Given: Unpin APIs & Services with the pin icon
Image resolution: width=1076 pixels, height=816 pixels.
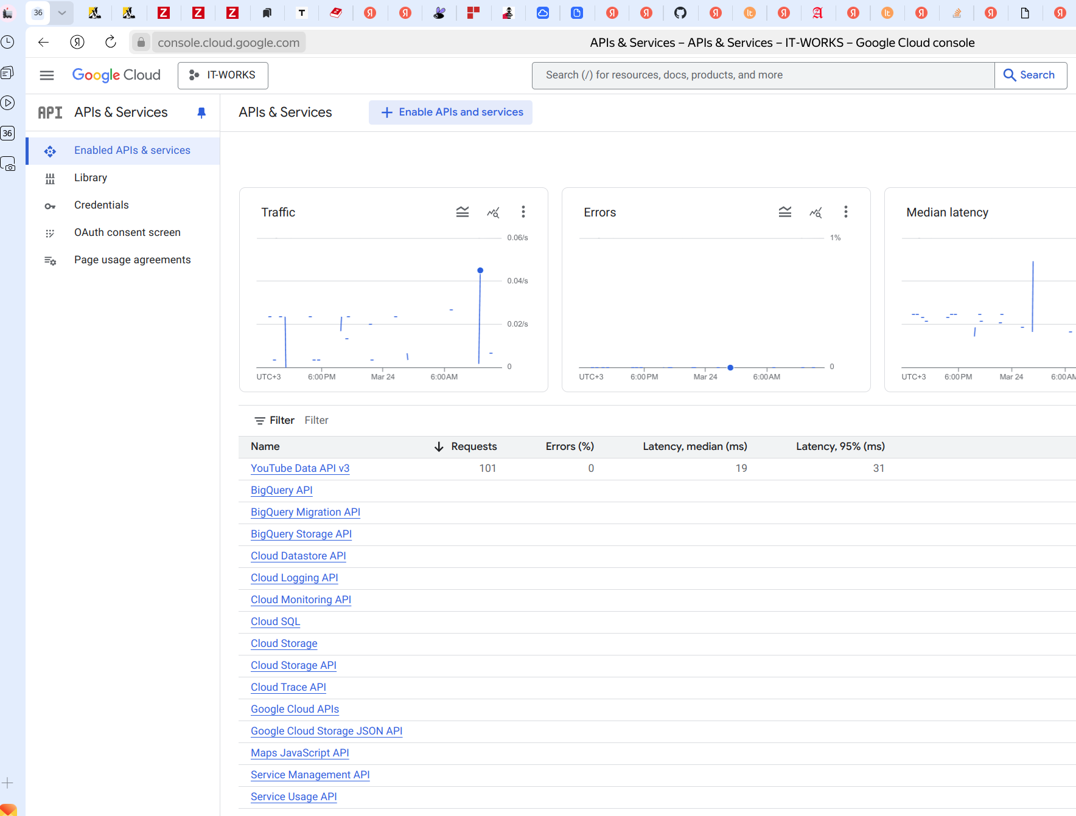Looking at the screenshot, I should [x=201, y=112].
